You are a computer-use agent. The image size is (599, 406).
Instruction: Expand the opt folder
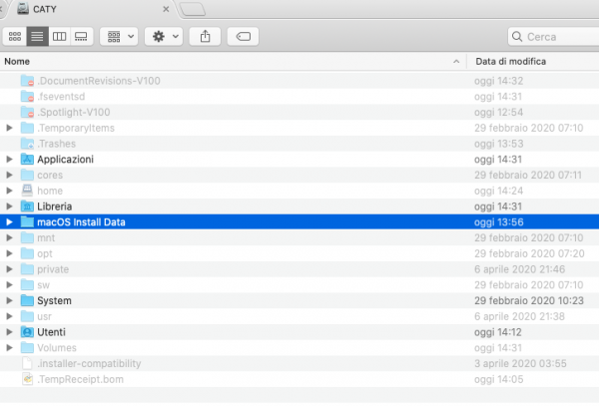pyautogui.click(x=10, y=253)
